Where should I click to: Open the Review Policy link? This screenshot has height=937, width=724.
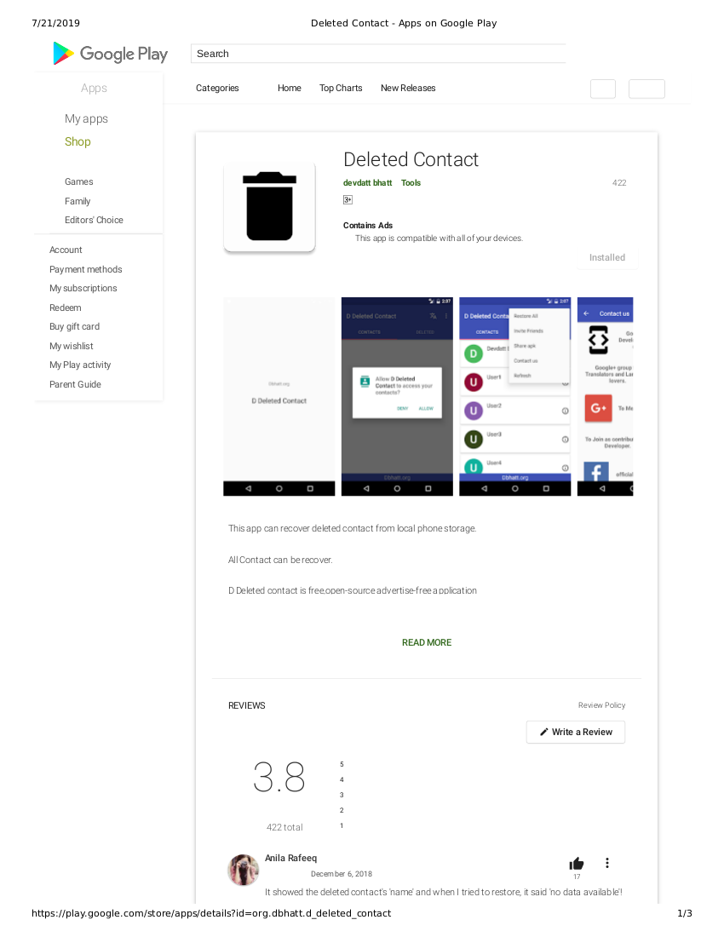pos(601,705)
